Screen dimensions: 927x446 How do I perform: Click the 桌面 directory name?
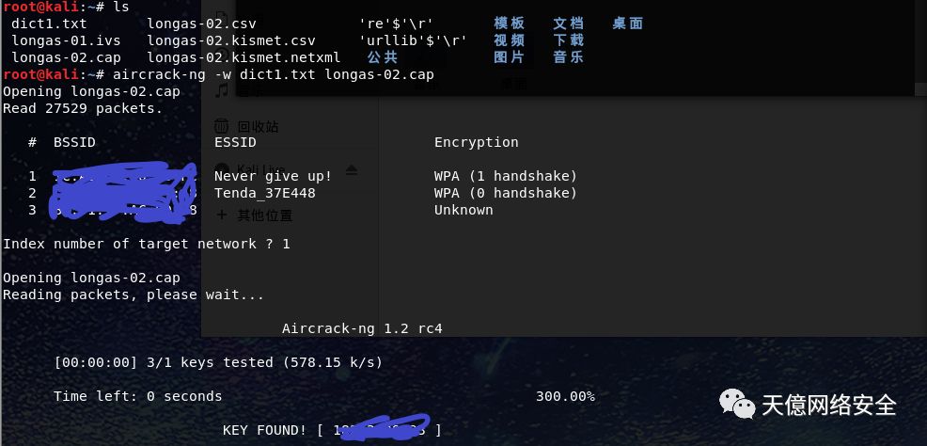click(628, 24)
